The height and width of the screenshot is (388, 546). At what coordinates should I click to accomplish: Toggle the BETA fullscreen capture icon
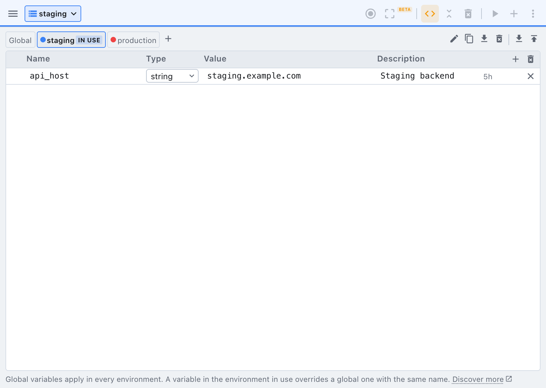(390, 14)
